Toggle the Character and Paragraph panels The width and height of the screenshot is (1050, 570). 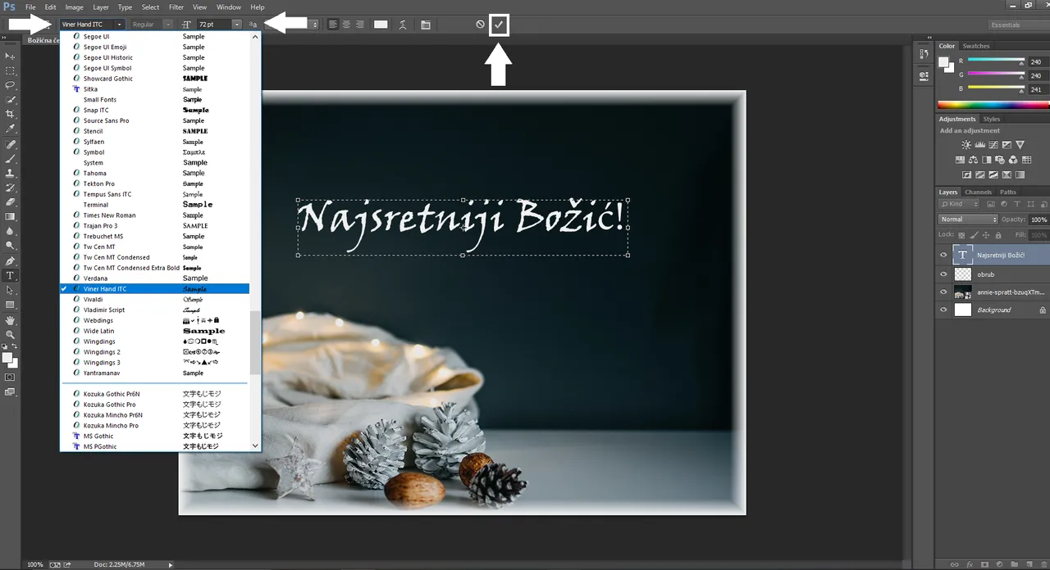[426, 25]
